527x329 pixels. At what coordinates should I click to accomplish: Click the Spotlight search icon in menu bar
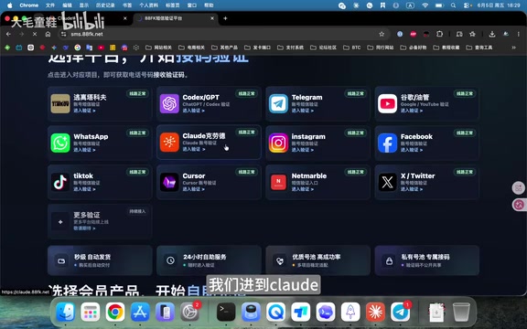(x=454, y=5)
